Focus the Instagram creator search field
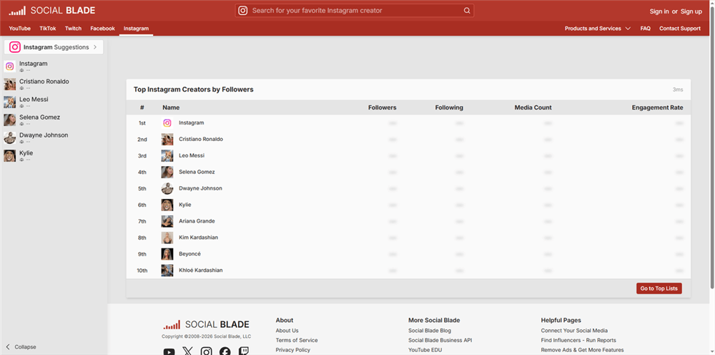The height and width of the screenshot is (355, 715). (x=355, y=11)
